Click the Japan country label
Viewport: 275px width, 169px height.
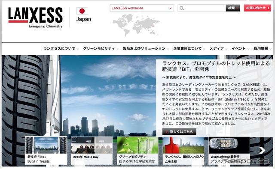(x=83, y=19)
